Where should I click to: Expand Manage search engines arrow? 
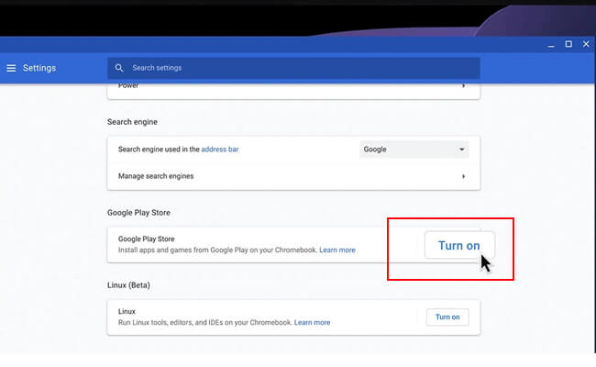(x=463, y=176)
